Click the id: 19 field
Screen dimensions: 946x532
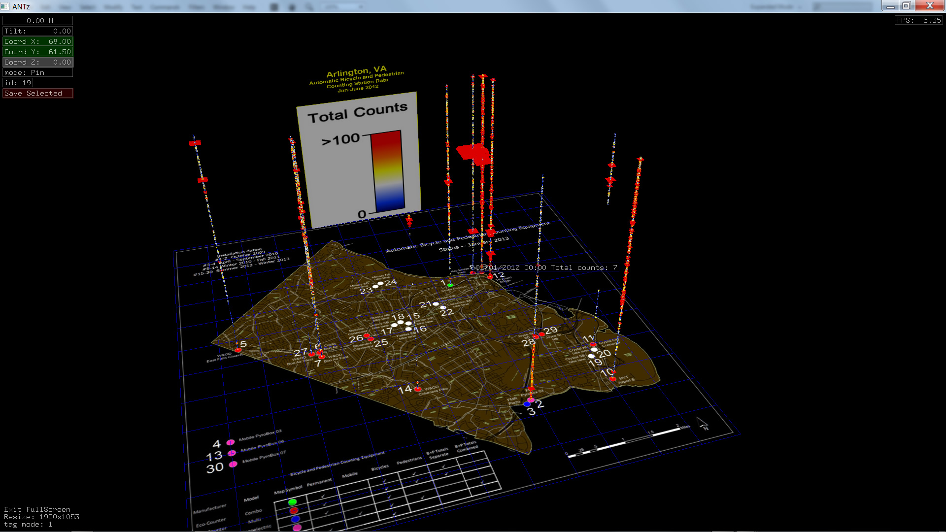tap(18, 83)
